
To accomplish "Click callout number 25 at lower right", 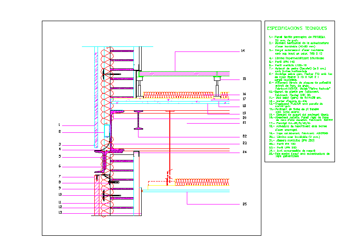I will 244,204.
